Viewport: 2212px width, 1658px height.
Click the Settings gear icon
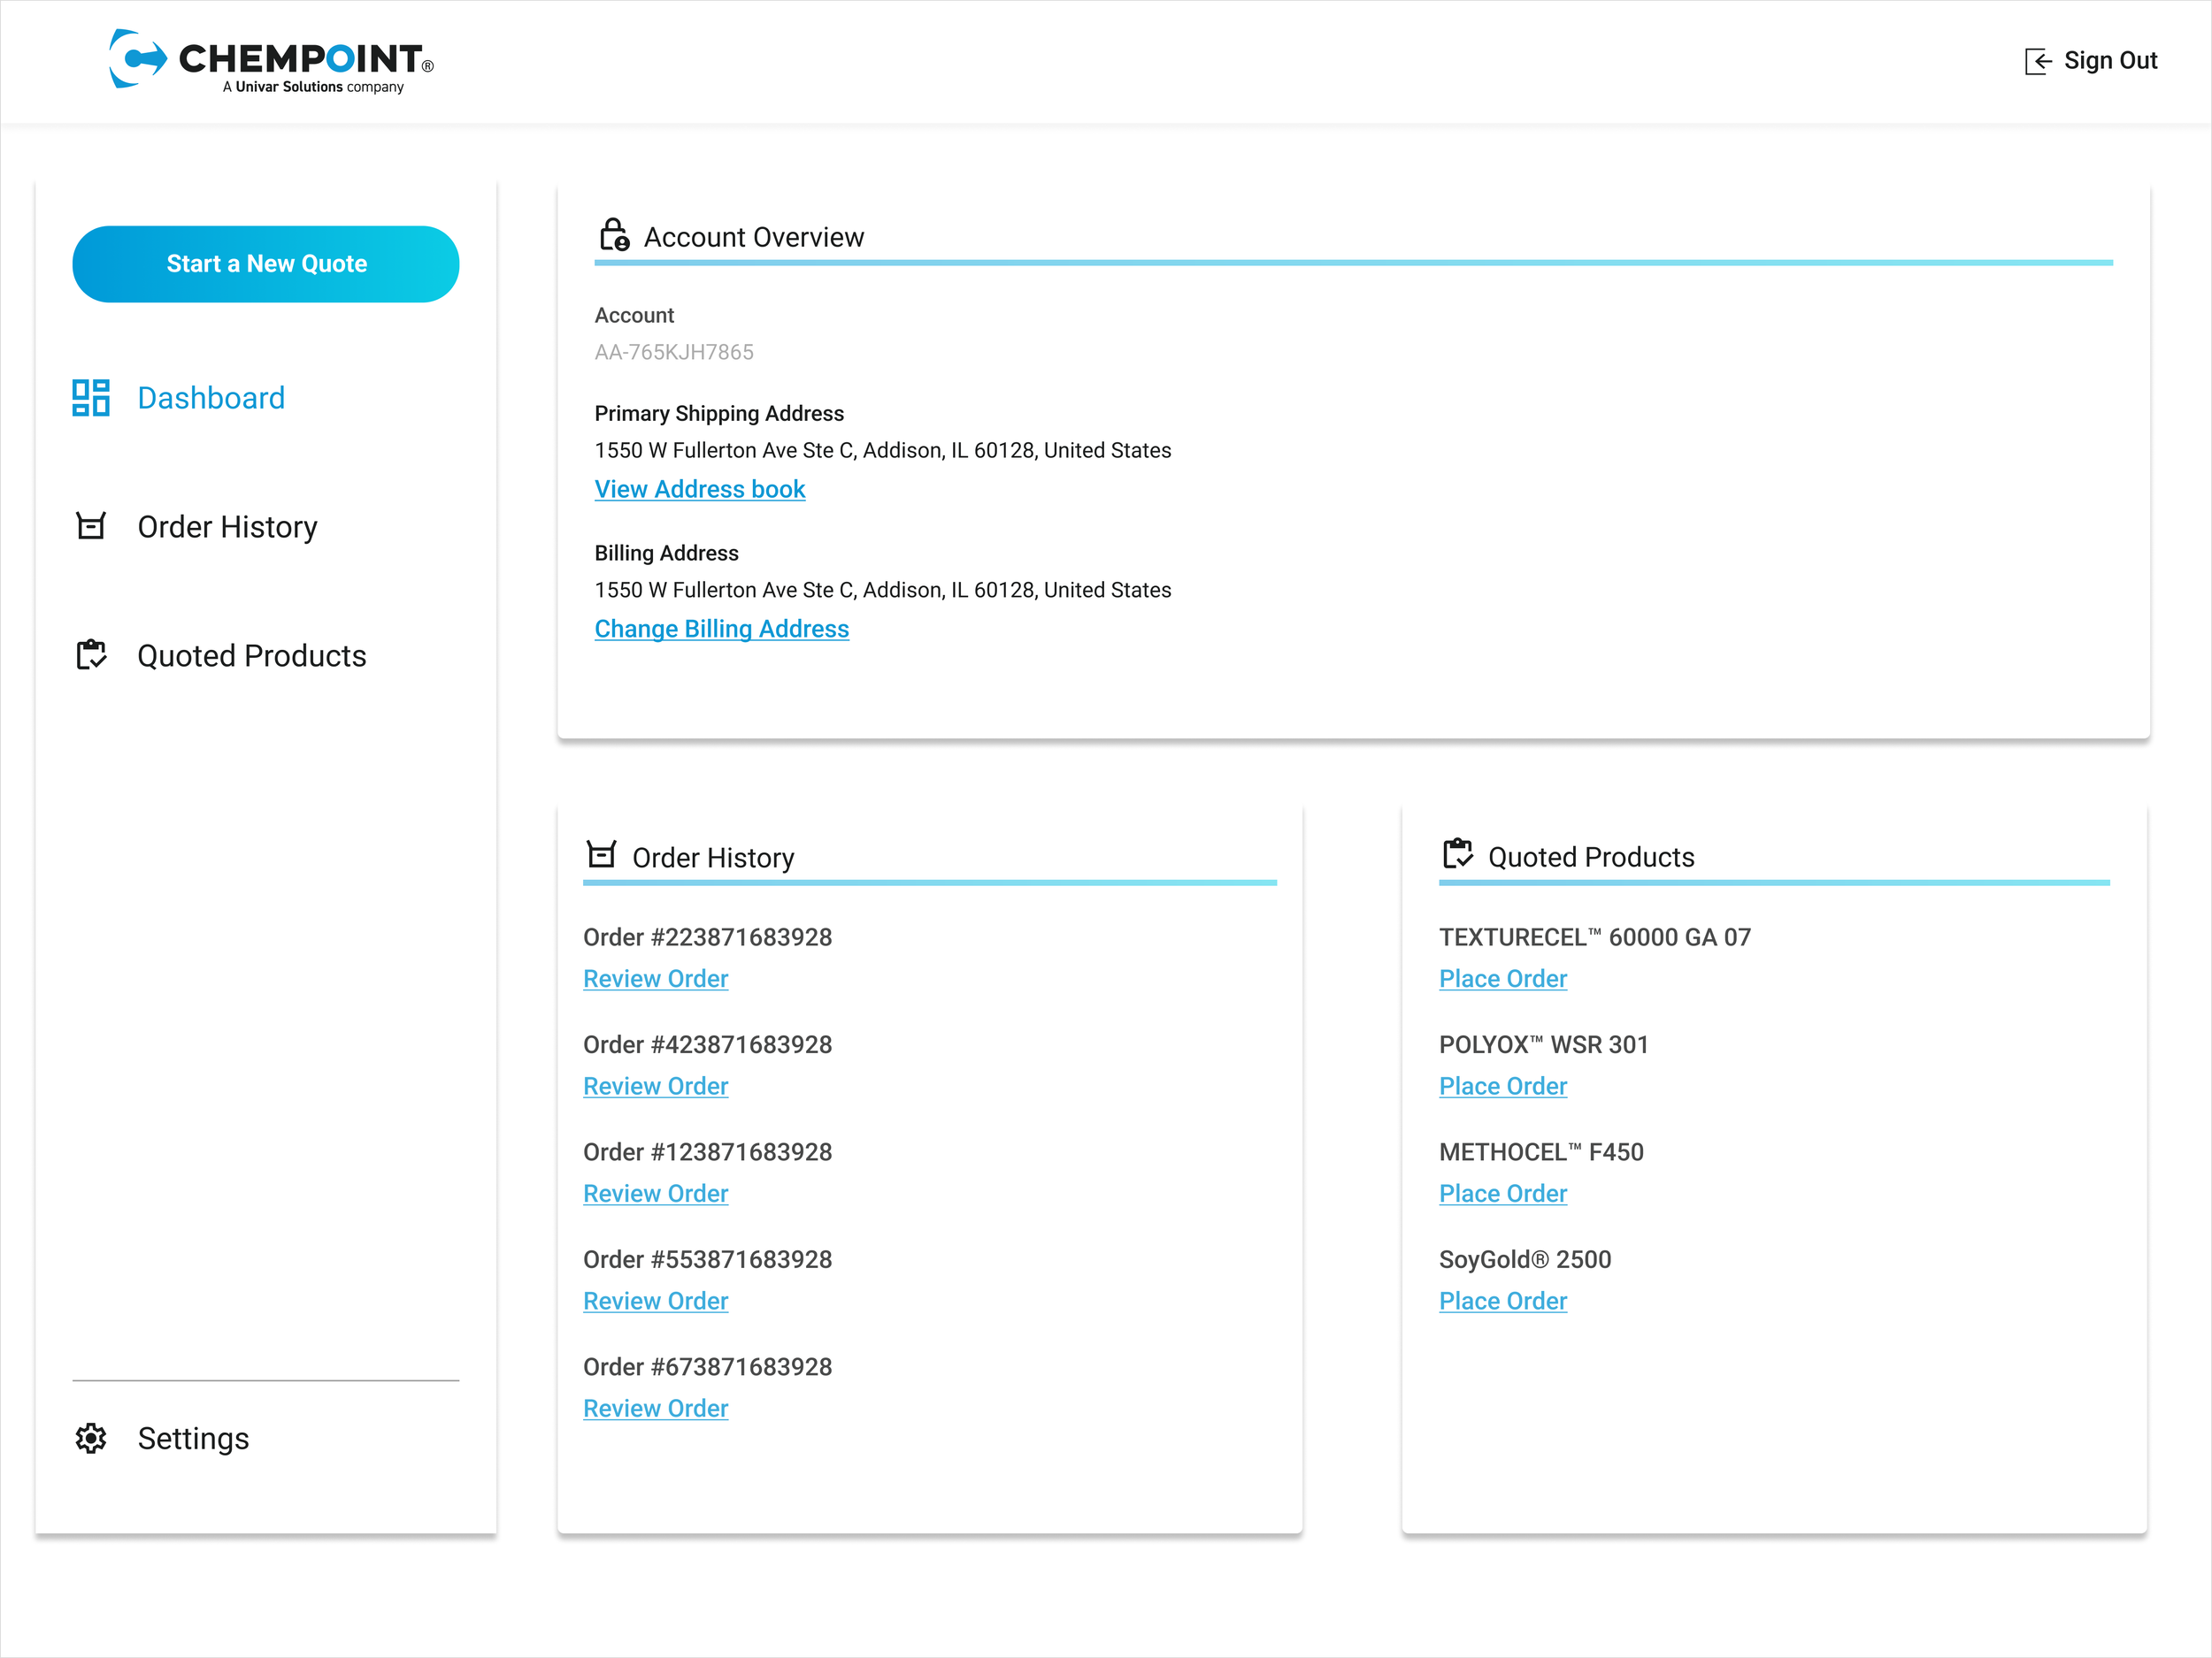coord(91,1438)
